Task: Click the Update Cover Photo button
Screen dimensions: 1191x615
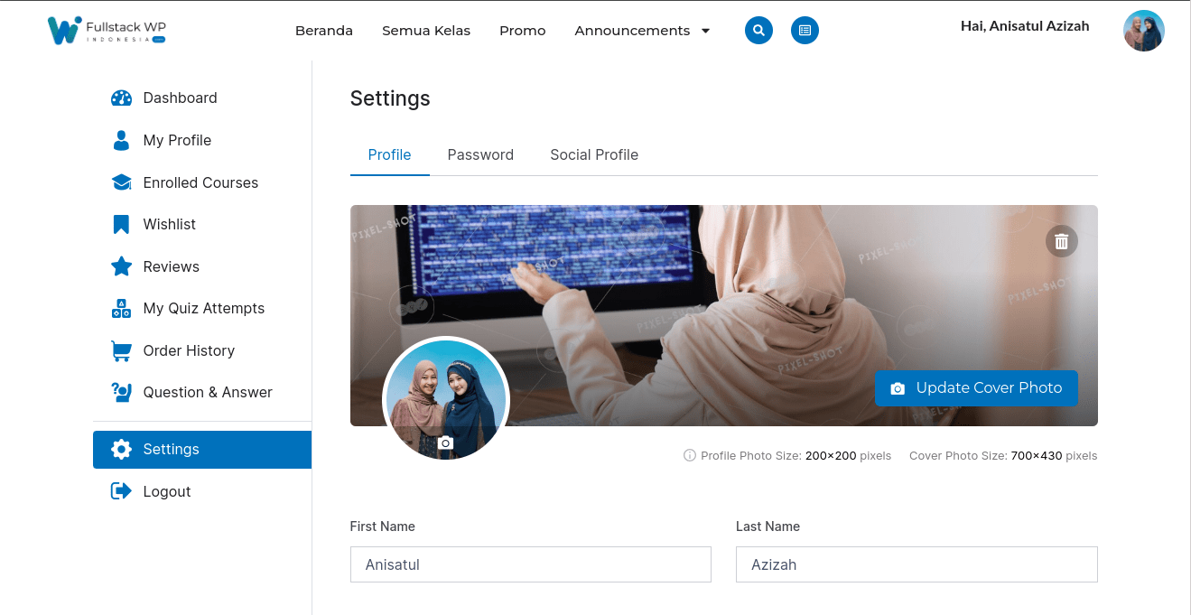Action: pyautogui.click(x=976, y=387)
